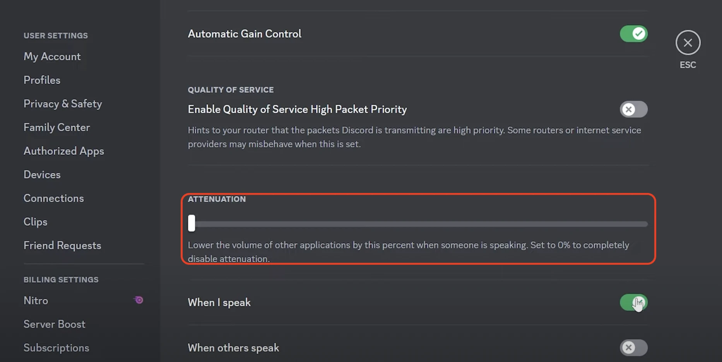Go to Profiles settings

click(x=42, y=80)
